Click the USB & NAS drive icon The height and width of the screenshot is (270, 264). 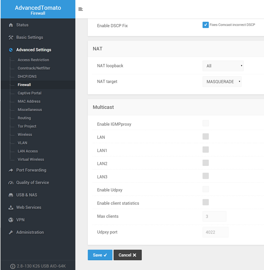pyautogui.click(x=11, y=195)
